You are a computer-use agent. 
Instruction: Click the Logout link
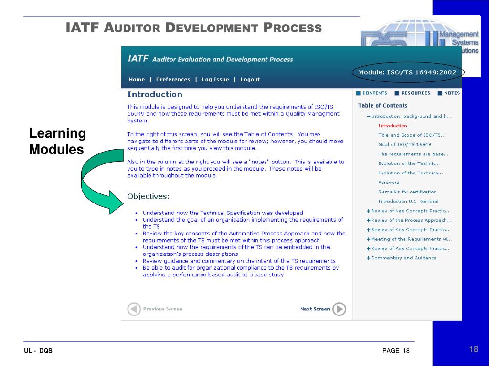(250, 80)
